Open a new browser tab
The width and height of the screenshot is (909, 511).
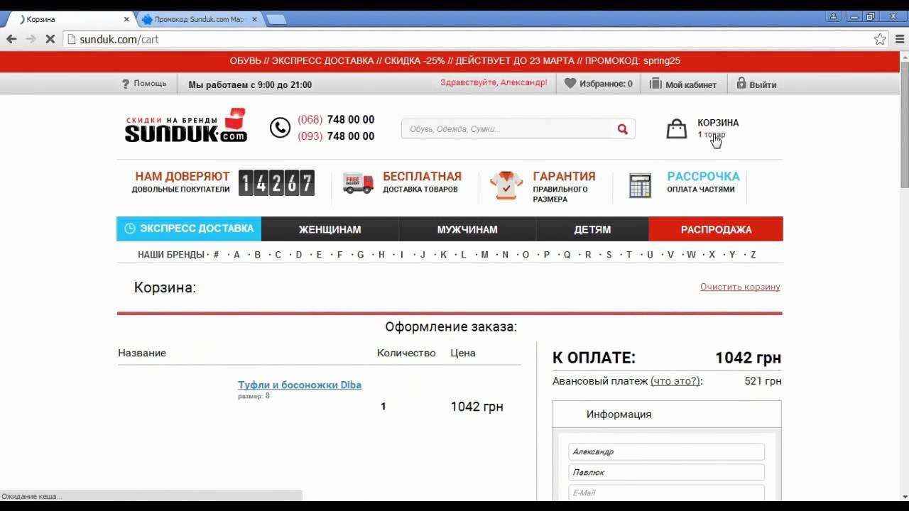[x=276, y=19]
